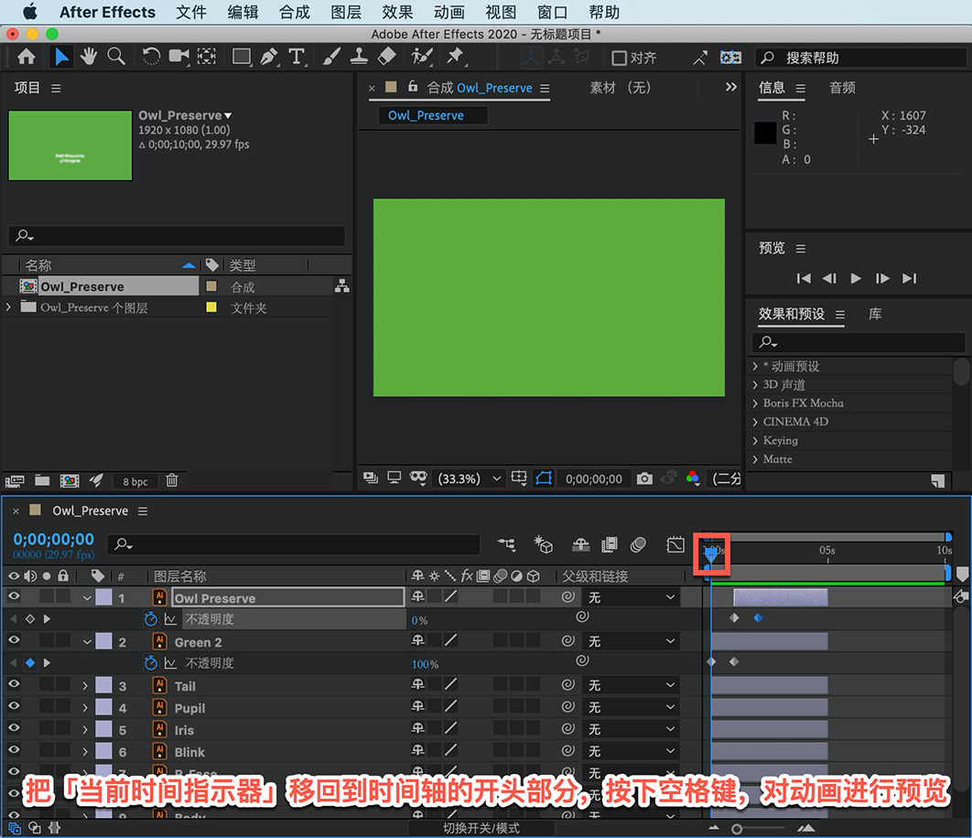Open the 效果 menu

pyautogui.click(x=397, y=12)
